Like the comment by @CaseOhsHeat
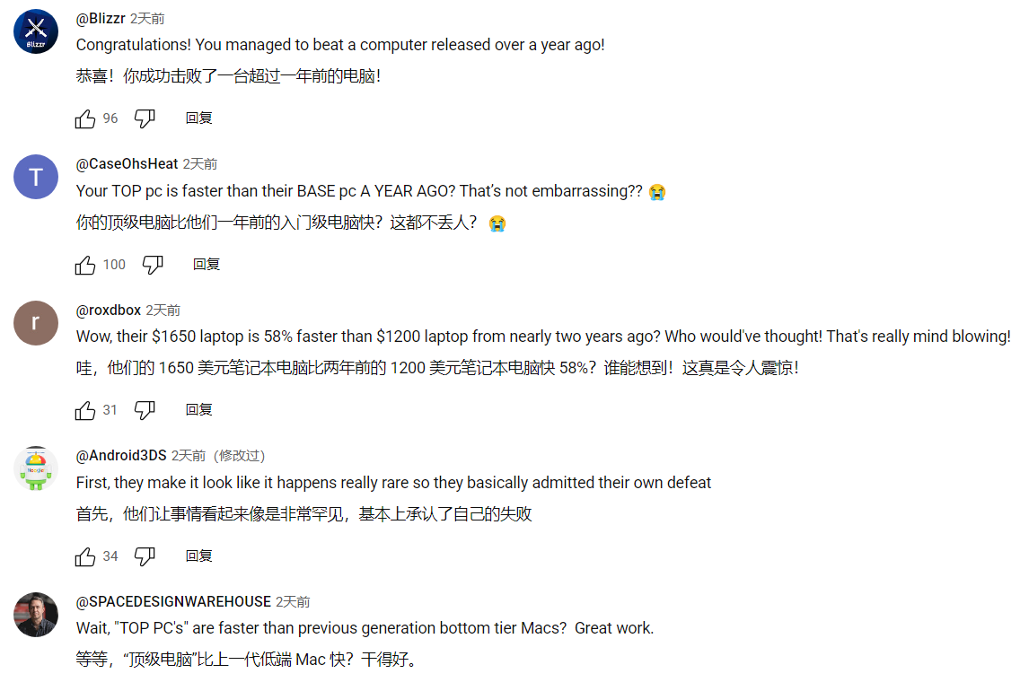This screenshot has width=1020, height=691. (x=85, y=265)
